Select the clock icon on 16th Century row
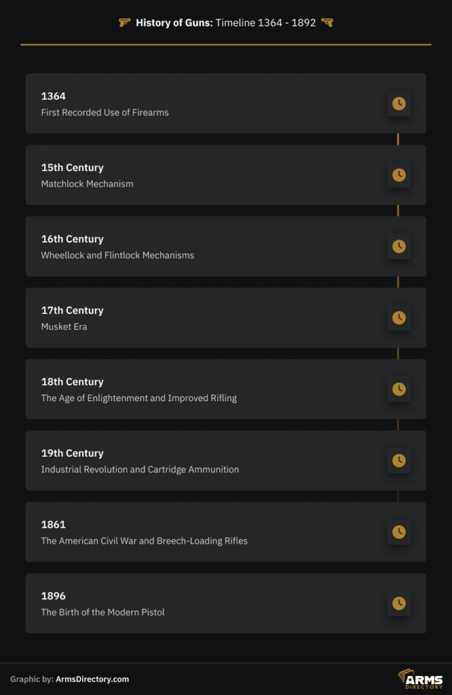 click(399, 246)
